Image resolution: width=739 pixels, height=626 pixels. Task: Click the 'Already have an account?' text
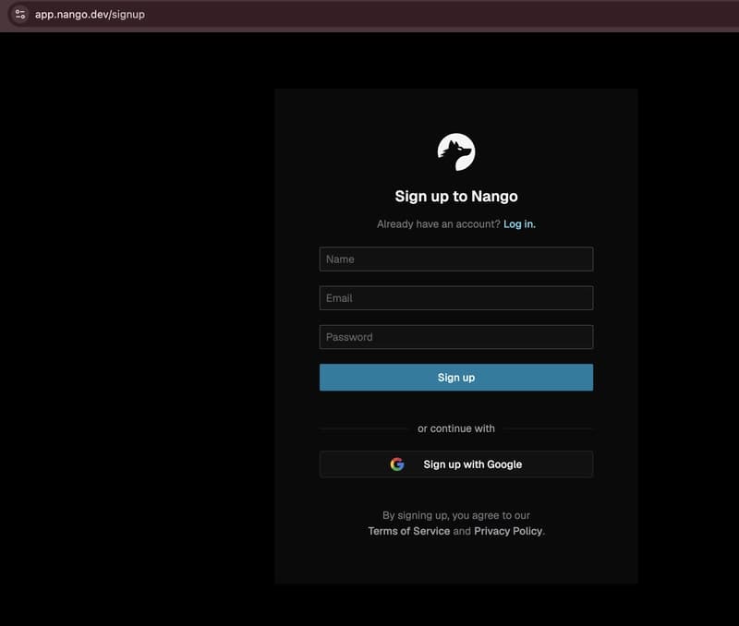(438, 224)
